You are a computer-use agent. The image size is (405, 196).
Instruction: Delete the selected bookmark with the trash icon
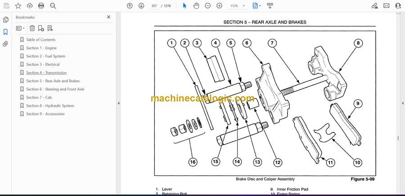pyautogui.click(x=32, y=28)
